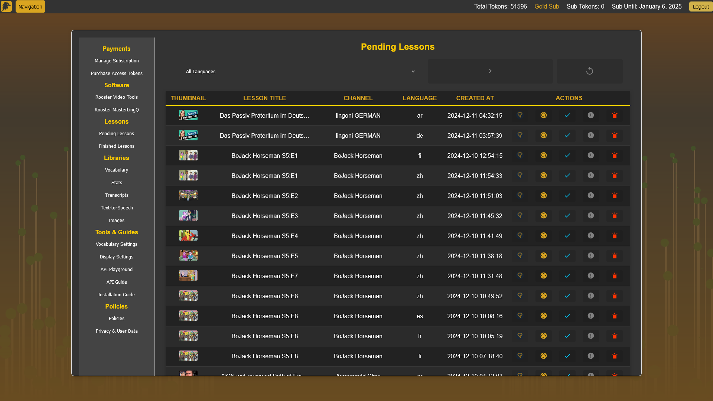Click lesson title BoJack Horseman S5:E2
This screenshot has width=713, height=401.
(x=264, y=196)
